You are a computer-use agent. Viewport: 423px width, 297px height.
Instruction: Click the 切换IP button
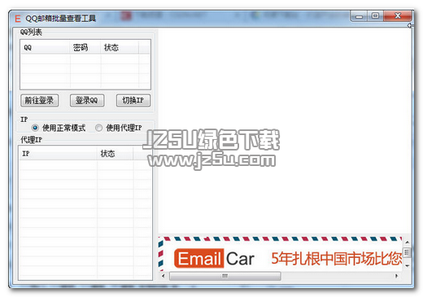click(x=133, y=101)
